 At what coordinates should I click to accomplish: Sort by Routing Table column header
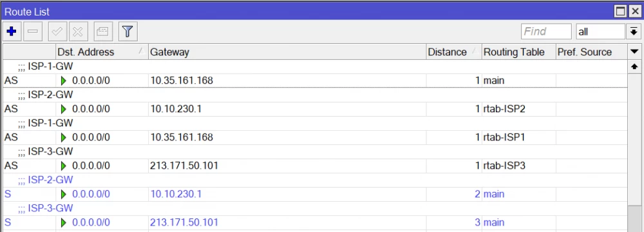[518, 52]
